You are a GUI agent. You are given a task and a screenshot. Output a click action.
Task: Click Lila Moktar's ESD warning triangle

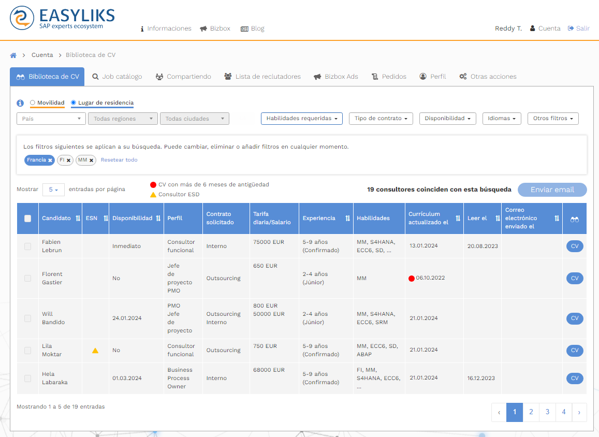[95, 351]
